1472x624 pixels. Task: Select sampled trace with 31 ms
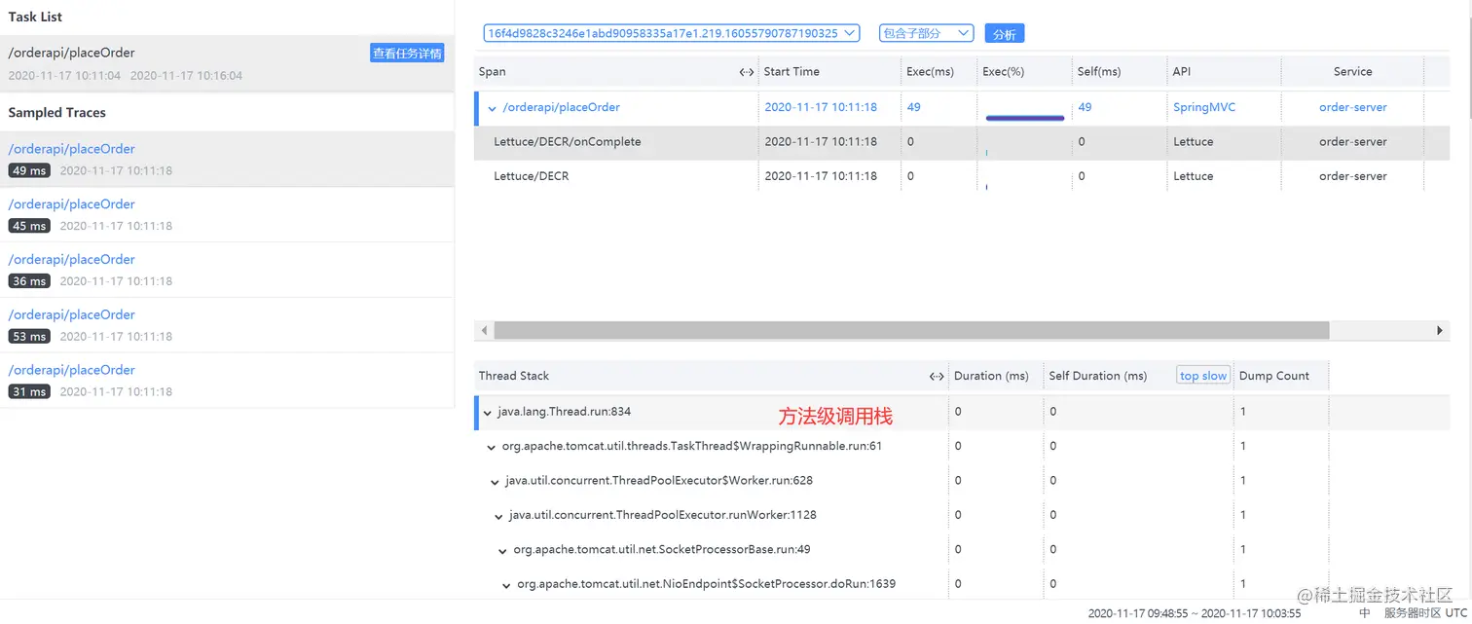227,381
